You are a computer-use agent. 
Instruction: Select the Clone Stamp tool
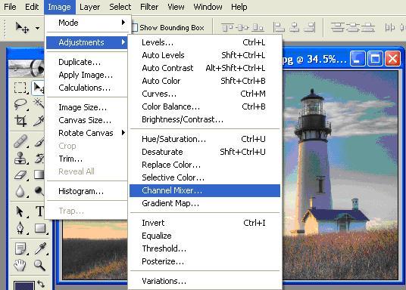coord(20,158)
